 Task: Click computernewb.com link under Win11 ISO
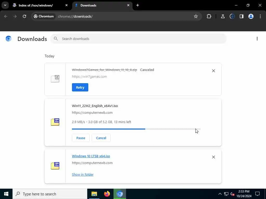pyautogui.click(x=92, y=112)
